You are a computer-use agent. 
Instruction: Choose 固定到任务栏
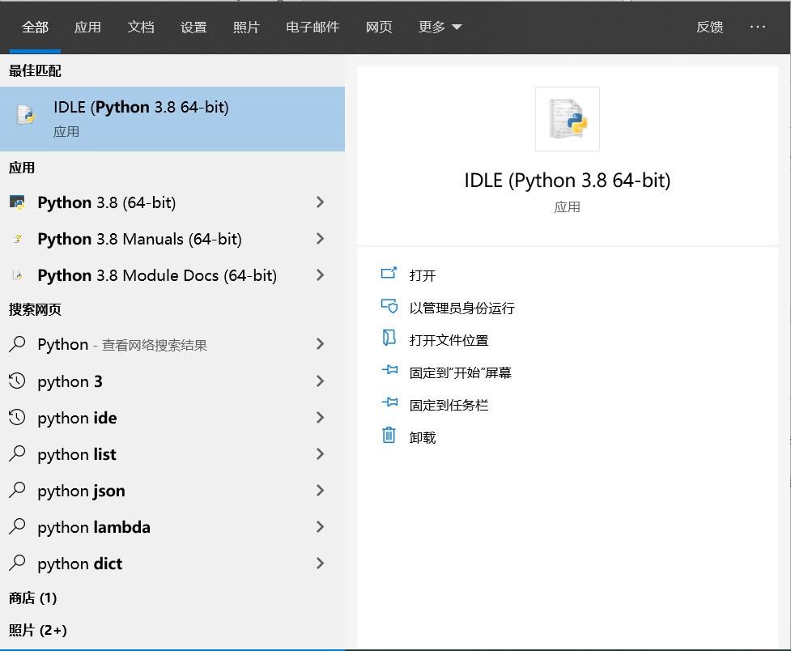[x=449, y=405]
